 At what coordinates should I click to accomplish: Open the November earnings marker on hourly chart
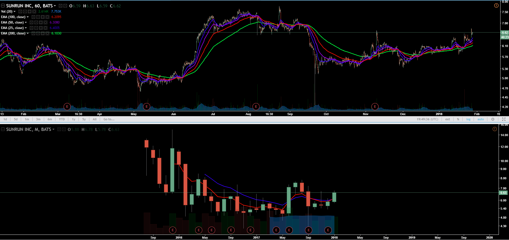tap(375, 107)
